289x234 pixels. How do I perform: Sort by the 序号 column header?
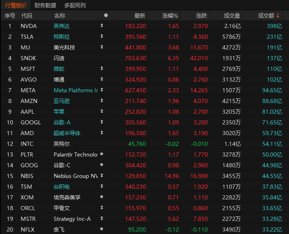pos(10,16)
